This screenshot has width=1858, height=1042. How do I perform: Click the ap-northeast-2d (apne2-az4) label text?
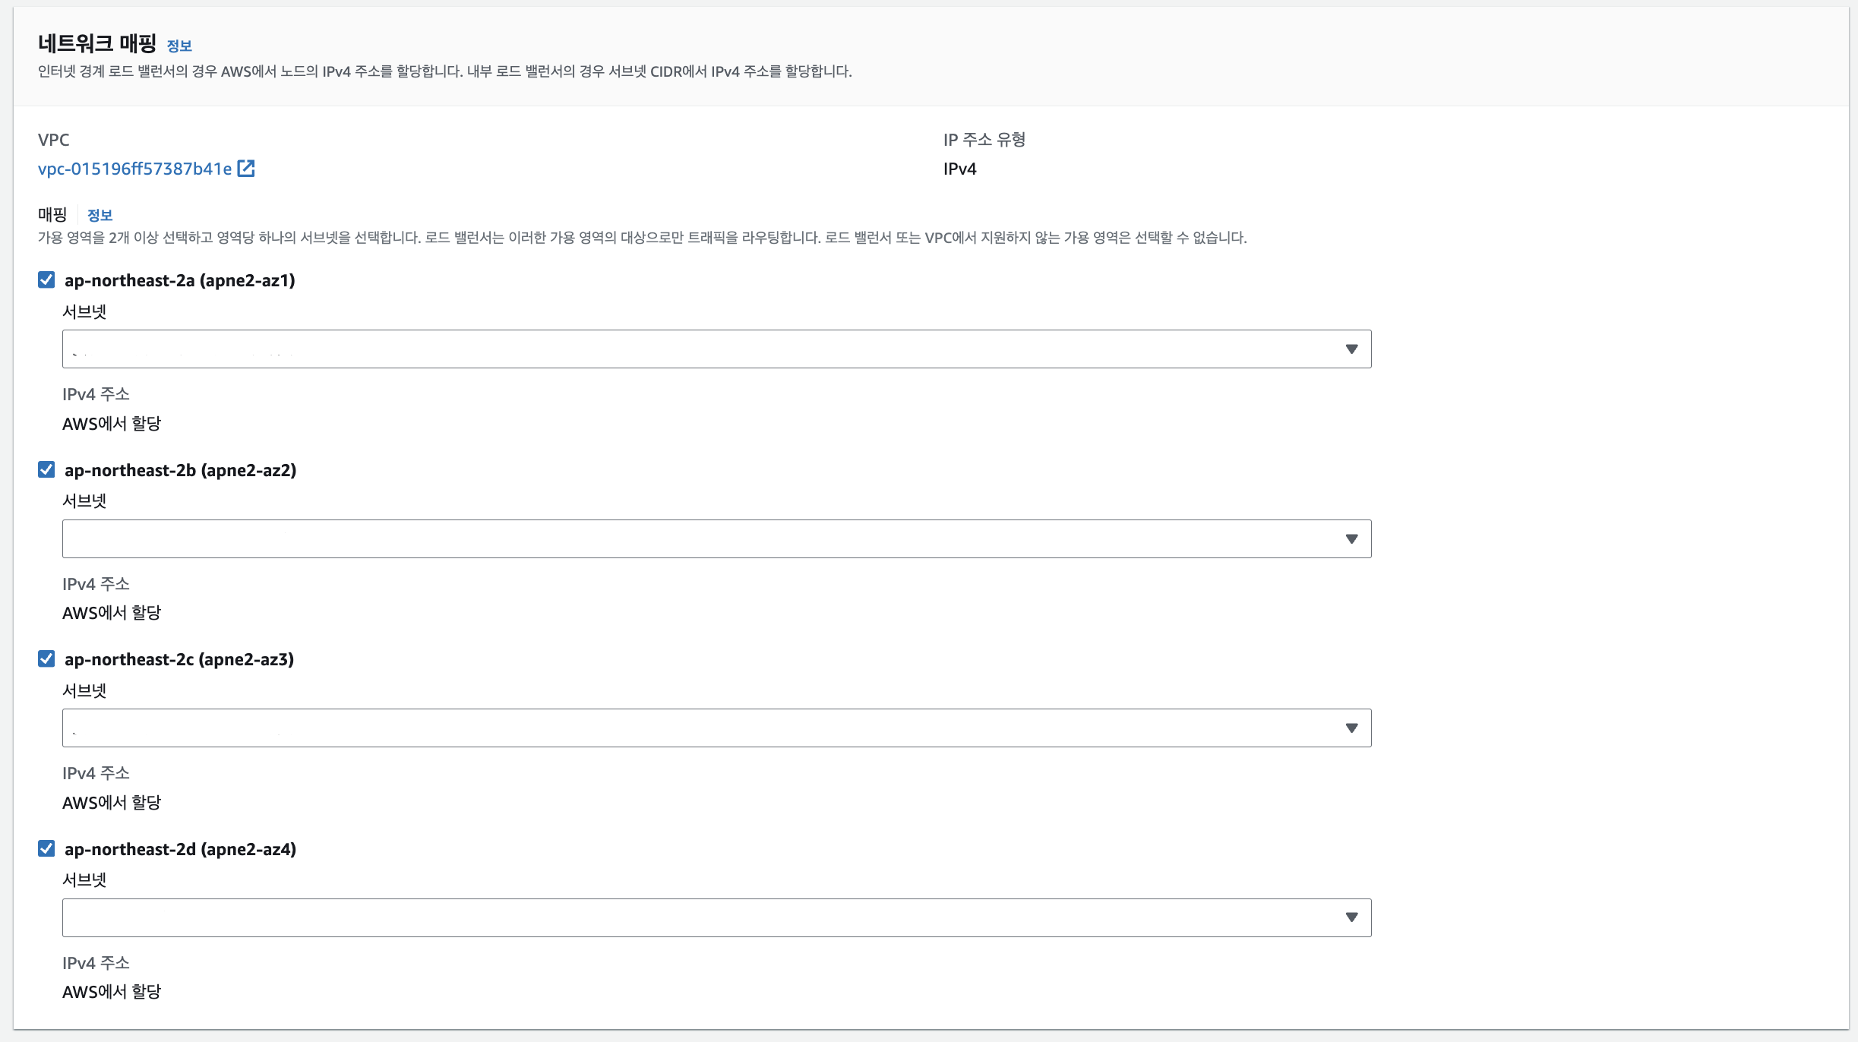pos(180,849)
